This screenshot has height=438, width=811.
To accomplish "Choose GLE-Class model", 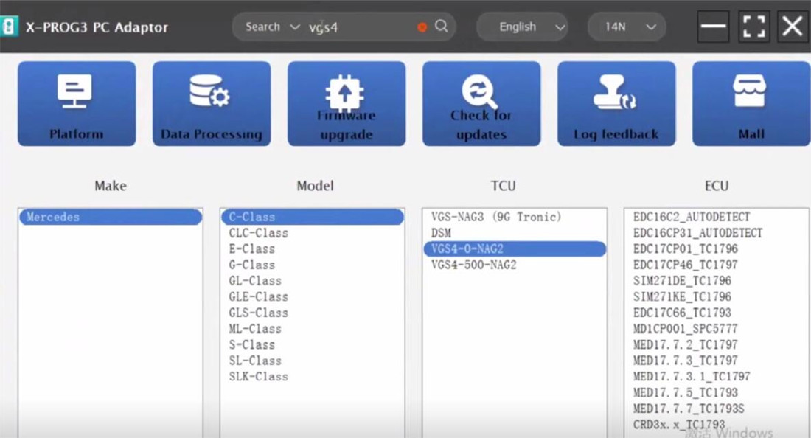I will [x=258, y=296].
